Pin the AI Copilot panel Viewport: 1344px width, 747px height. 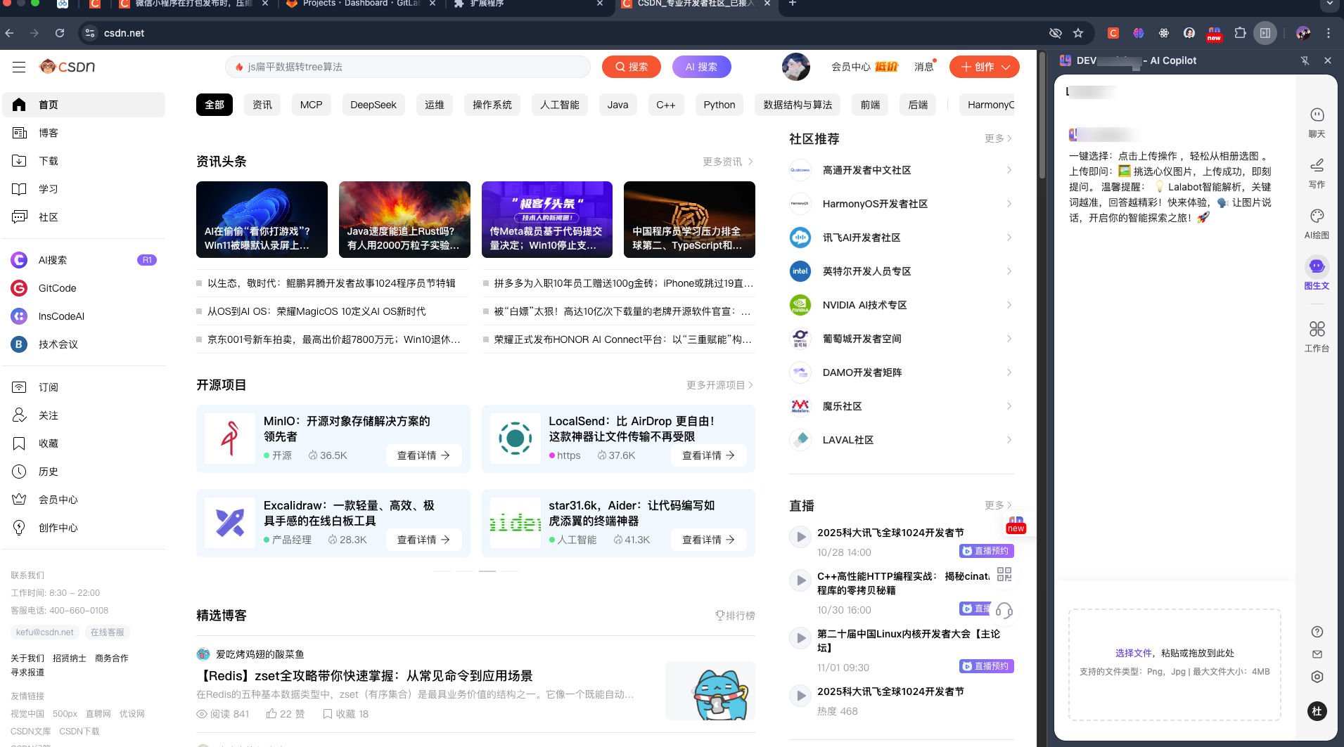1305,60
